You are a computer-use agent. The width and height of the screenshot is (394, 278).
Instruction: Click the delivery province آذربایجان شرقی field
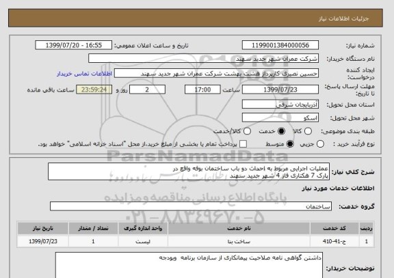280,105
